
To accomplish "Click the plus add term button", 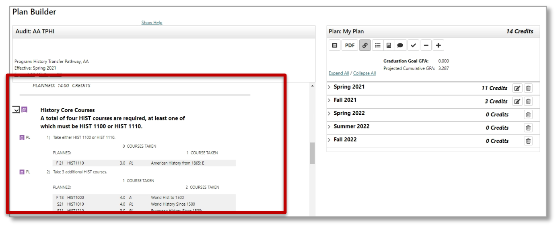I will tap(438, 45).
